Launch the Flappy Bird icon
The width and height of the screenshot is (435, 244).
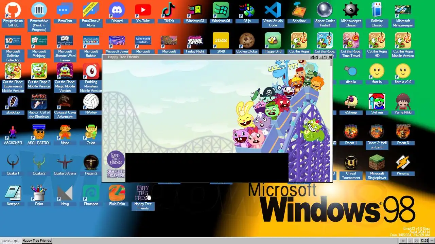(x=273, y=41)
